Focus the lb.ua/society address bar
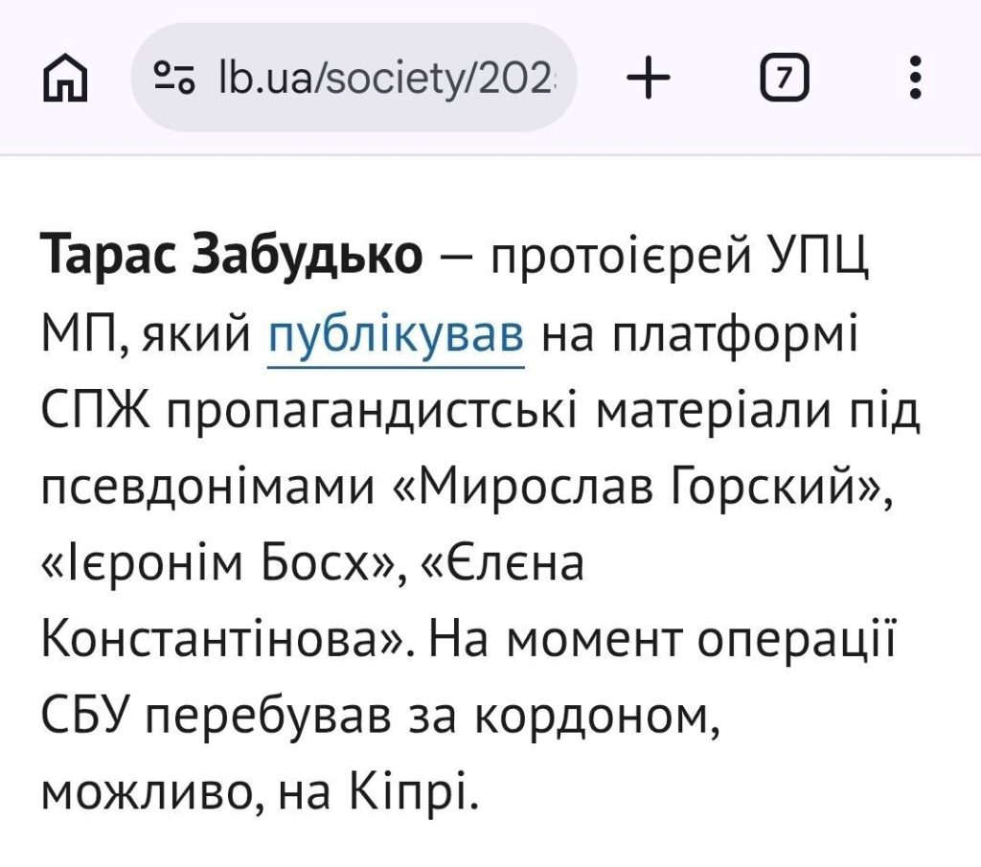Image resolution: width=981 pixels, height=867 pixels. pos(383,78)
